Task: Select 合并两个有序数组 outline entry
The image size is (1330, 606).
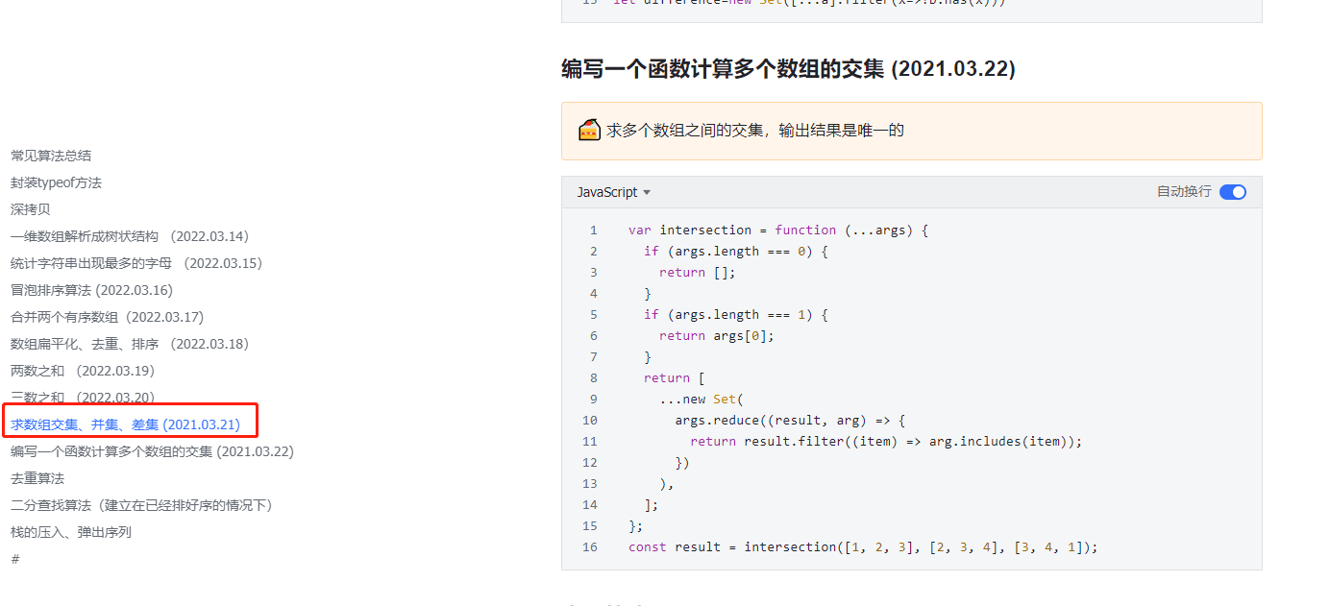Action: [107, 317]
